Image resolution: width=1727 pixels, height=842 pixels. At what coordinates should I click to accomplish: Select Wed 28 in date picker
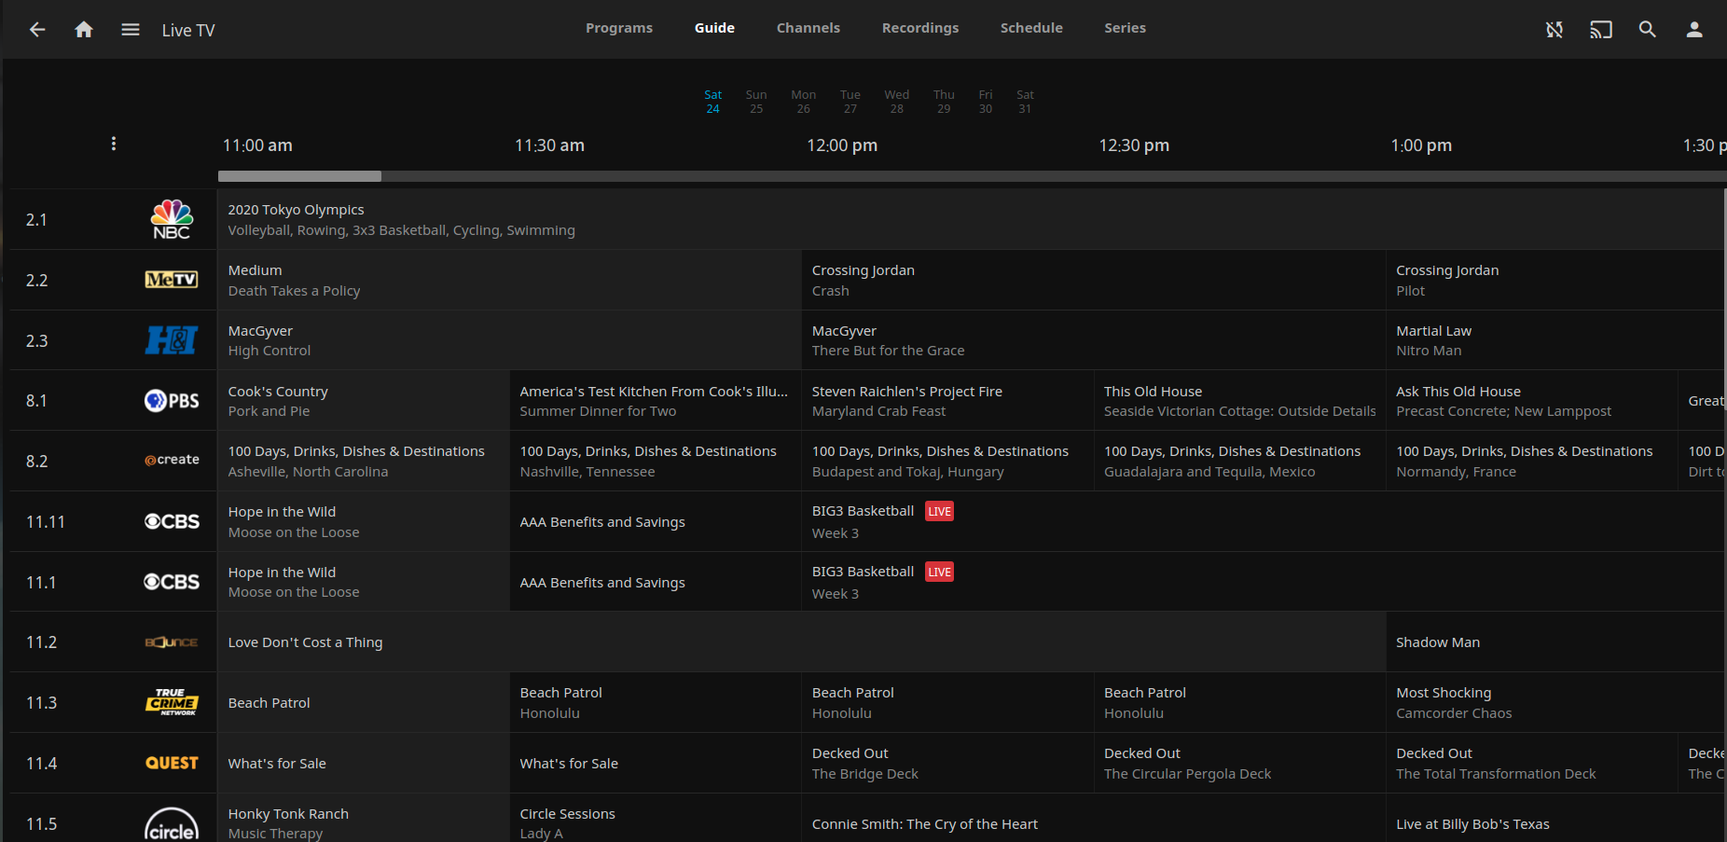(897, 102)
